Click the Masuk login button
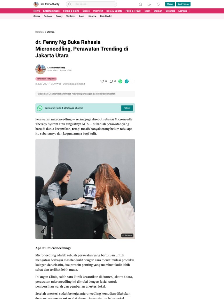The width and height of the screenshot is (224, 299). [x=170, y=4]
